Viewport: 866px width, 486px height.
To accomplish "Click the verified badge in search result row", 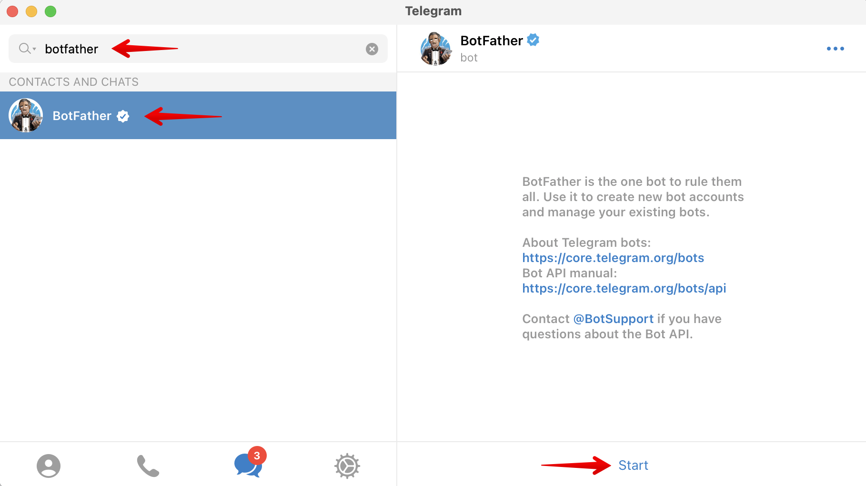I will tap(123, 116).
